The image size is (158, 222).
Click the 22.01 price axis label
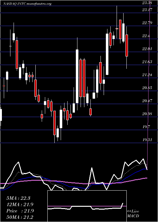(147, 49)
